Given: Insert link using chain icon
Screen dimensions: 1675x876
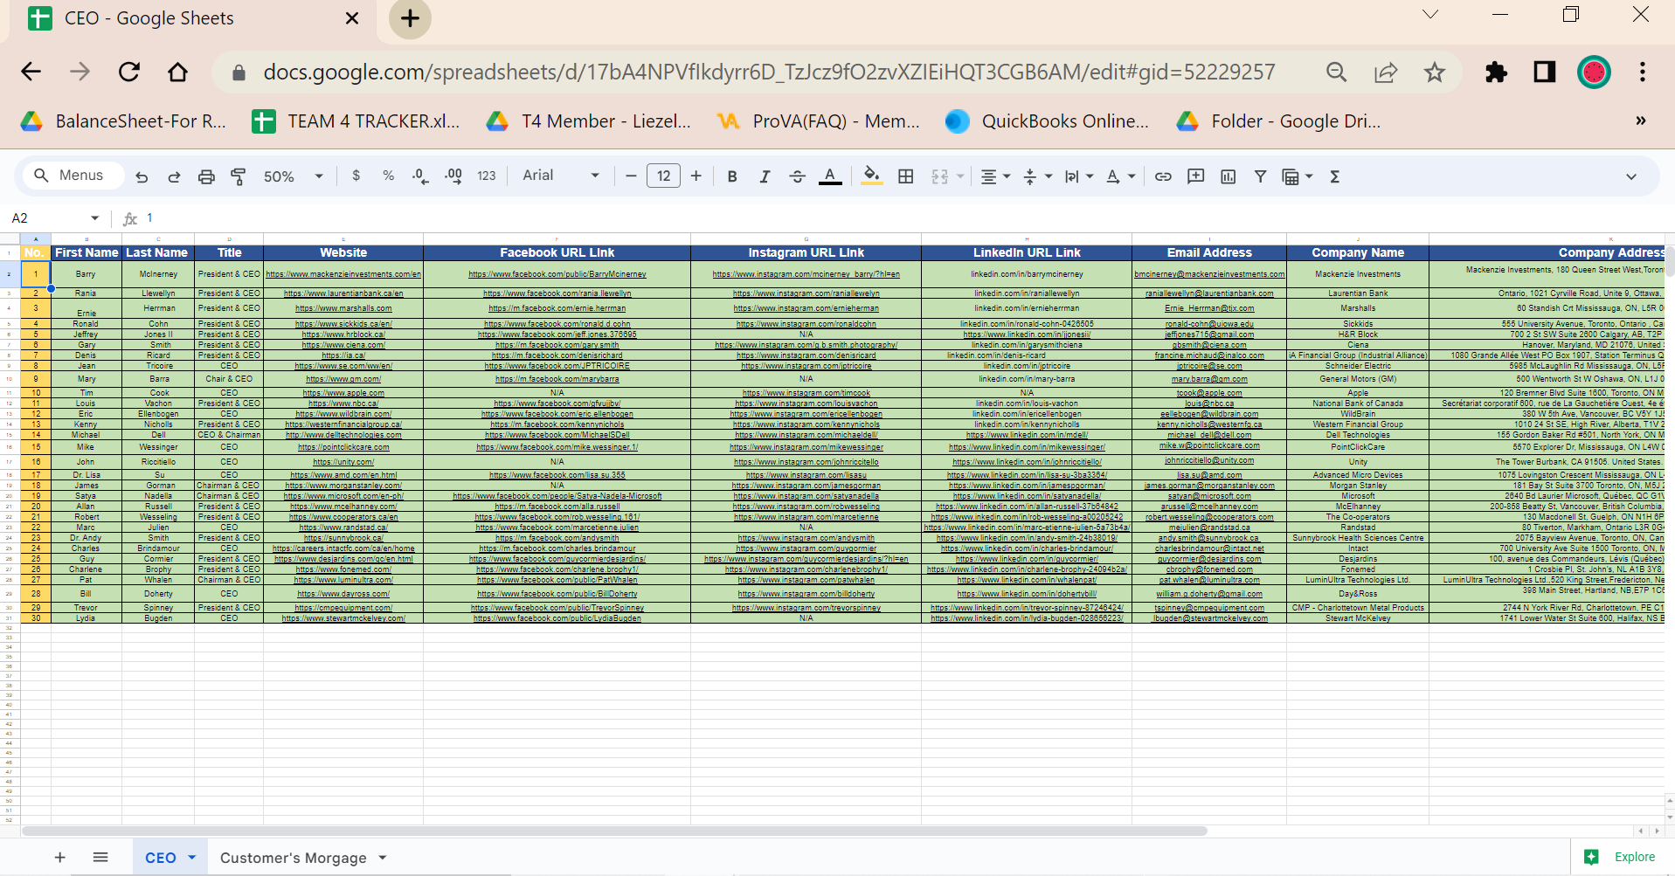Looking at the screenshot, I should 1163,176.
